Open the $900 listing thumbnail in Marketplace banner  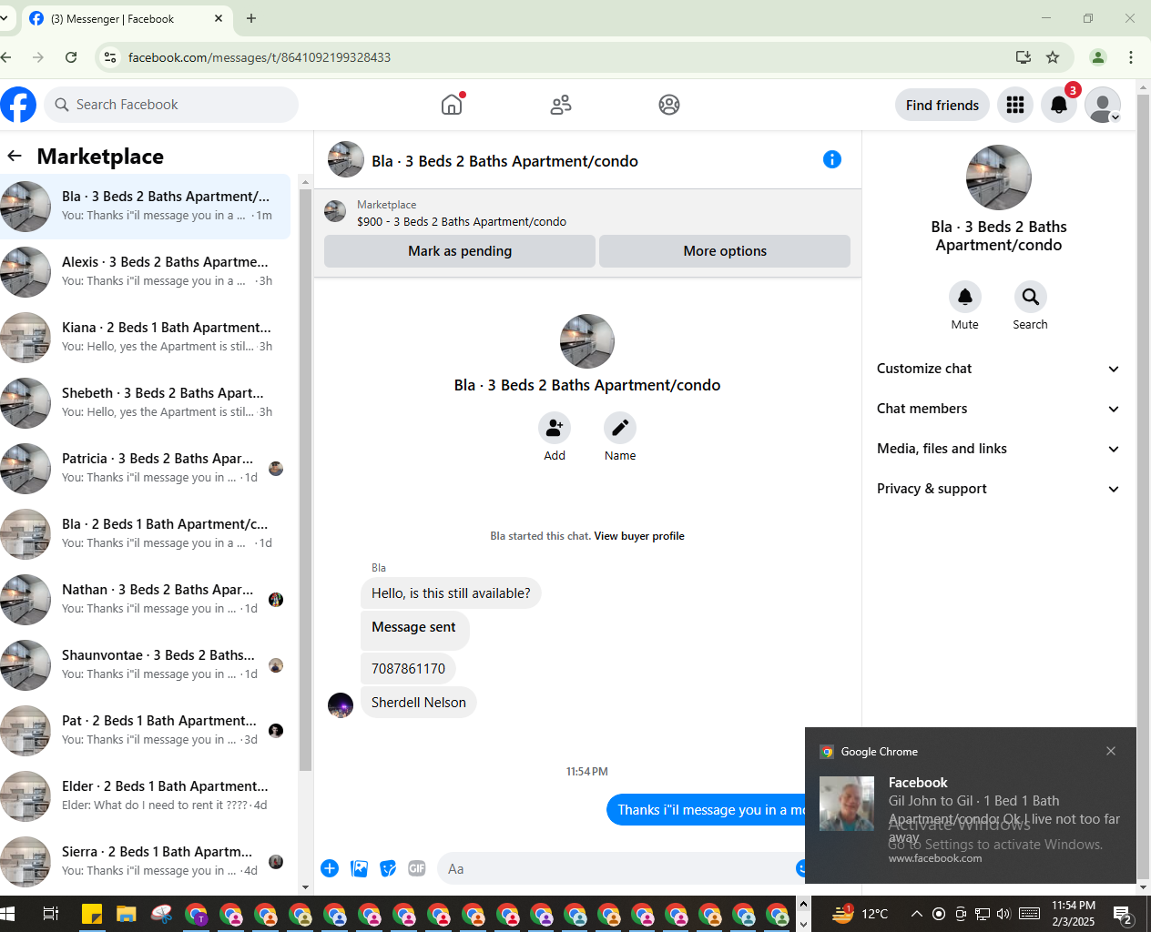coord(335,211)
